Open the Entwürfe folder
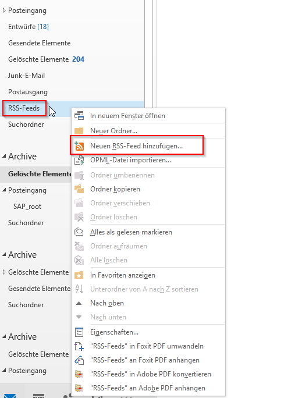Screen dimensions: 302x398 tap(28, 27)
